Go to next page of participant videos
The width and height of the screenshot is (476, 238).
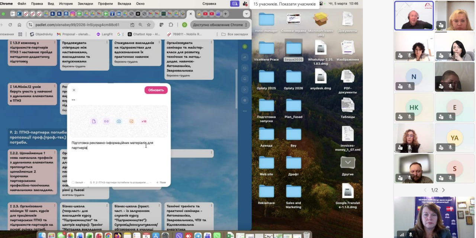[x=443, y=190]
